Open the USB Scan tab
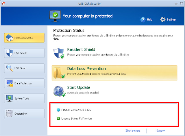185x136 pixels. tap(24, 68)
